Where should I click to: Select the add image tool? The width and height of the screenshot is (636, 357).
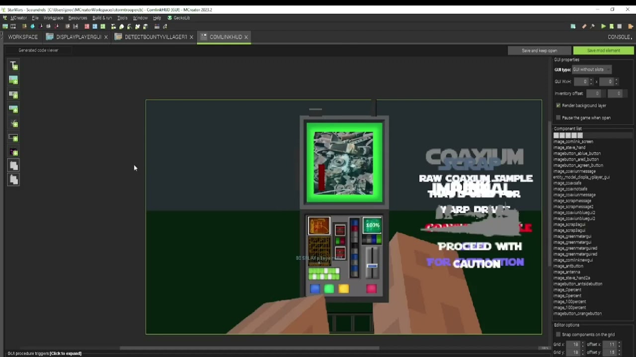13,80
